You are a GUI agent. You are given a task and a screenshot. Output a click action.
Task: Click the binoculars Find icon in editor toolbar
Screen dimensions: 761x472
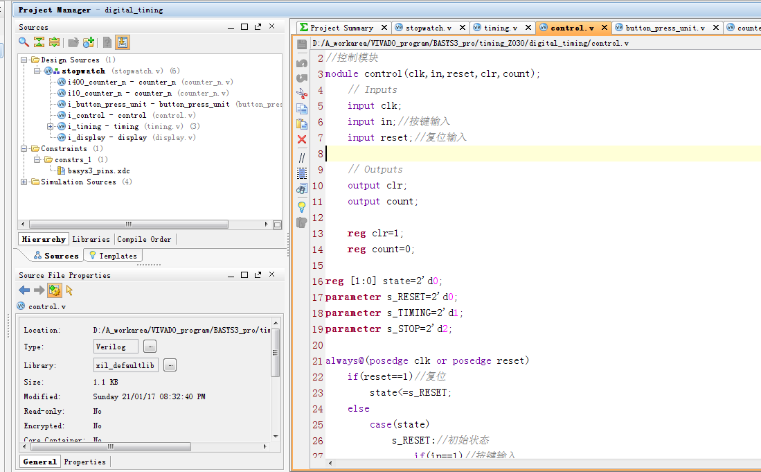click(x=302, y=188)
